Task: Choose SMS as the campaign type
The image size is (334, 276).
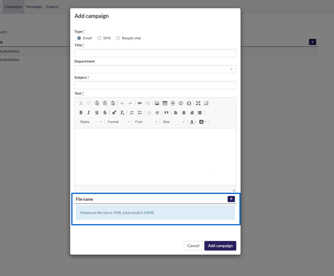Action: [x=99, y=38]
